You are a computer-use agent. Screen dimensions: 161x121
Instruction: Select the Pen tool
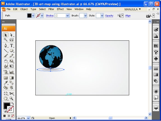click(x=6, y=45)
